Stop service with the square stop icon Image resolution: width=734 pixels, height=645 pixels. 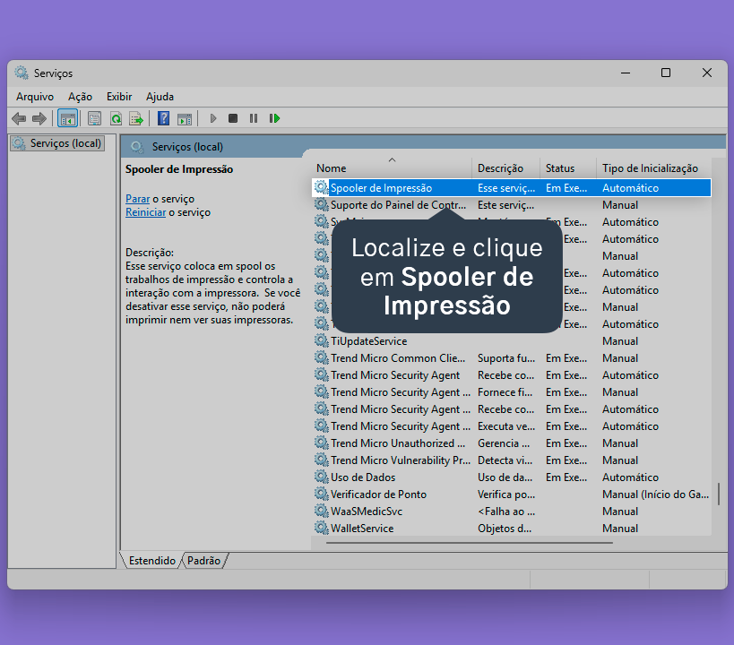coord(233,118)
